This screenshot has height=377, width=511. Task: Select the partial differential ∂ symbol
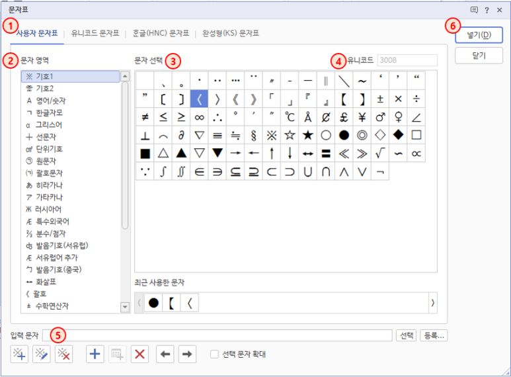tap(181, 135)
